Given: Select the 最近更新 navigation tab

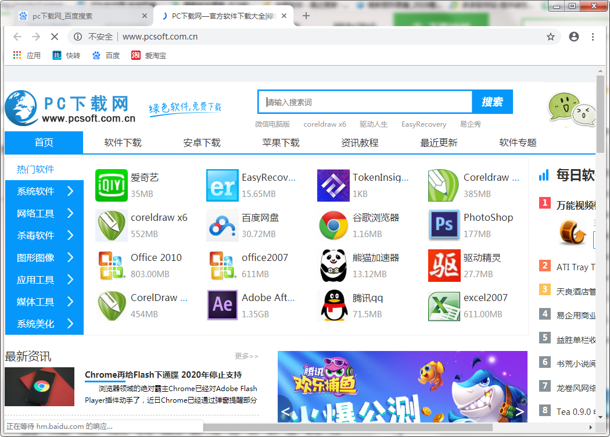Looking at the screenshot, I should (439, 142).
